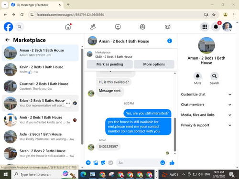Open three-dot options on Brian conversation
The image size is (239, 179).
click(68, 103)
